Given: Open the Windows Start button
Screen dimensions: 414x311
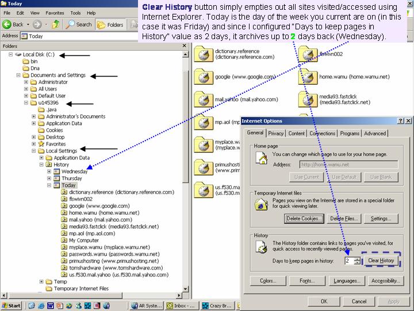Looking at the screenshot, I should (11, 306).
